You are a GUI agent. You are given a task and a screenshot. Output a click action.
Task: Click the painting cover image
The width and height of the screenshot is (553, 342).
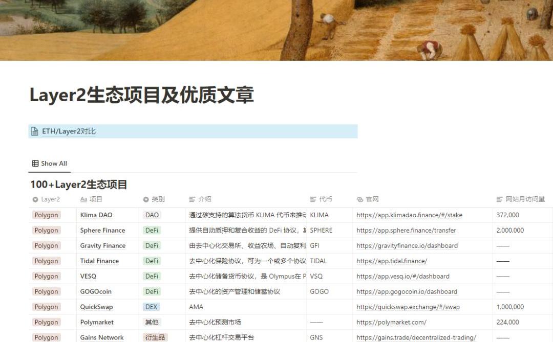pyautogui.click(x=276, y=30)
